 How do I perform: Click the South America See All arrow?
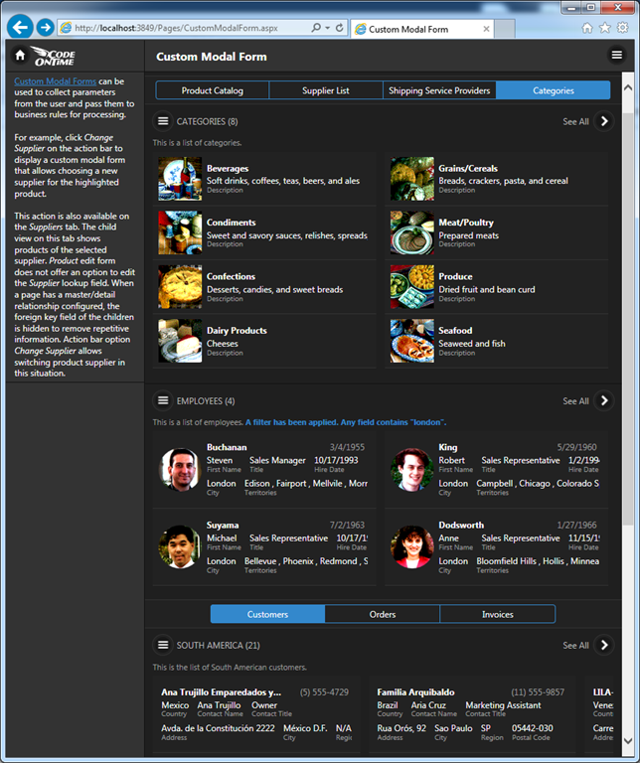pyautogui.click(x=604, y=644)
